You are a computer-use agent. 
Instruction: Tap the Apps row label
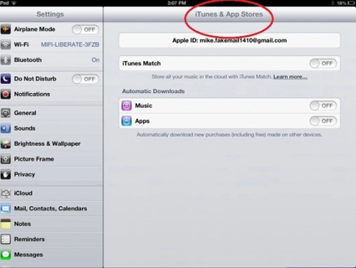pos(142,121)
